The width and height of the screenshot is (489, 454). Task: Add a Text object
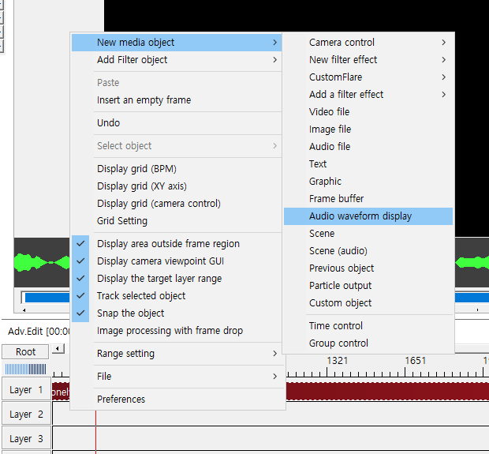click(368, 164)
